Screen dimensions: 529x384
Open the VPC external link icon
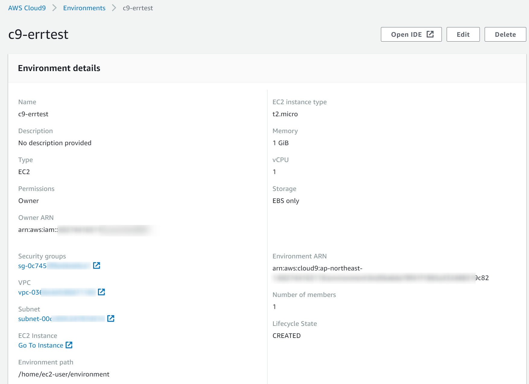101,292
